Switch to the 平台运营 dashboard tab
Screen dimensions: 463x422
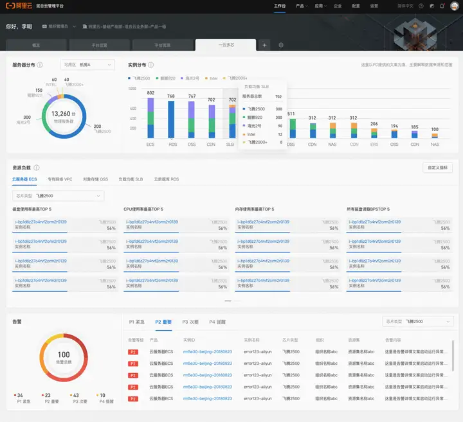(100, 45)
